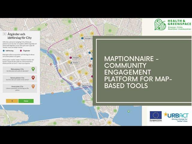Open the yellow cluster marked 24
Viewport: 192px width, 144px height.
79,72
